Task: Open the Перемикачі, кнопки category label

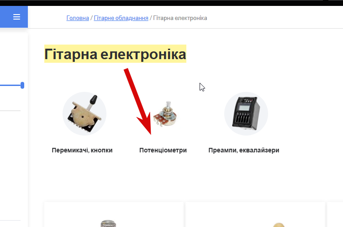Action: [82, 150]
